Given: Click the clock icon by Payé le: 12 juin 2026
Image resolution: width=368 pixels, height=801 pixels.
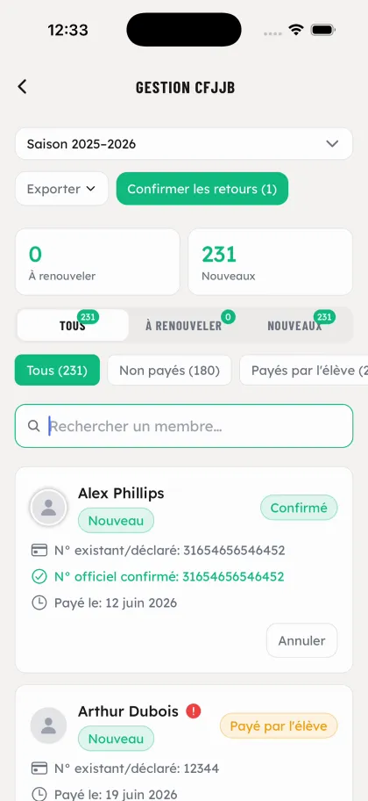Looking at the screenshot, I should click(x=39, y=603).
